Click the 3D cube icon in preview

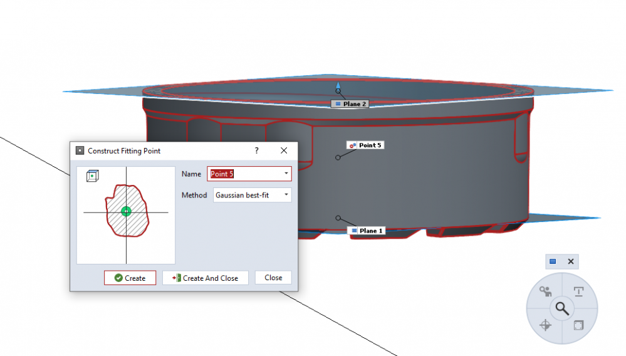click(92, 175)
